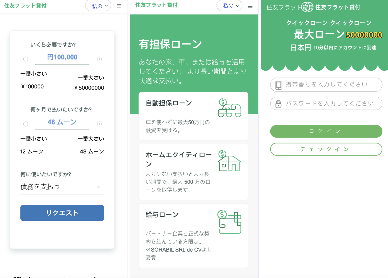Open the ホームエクイティローン card

193,172
